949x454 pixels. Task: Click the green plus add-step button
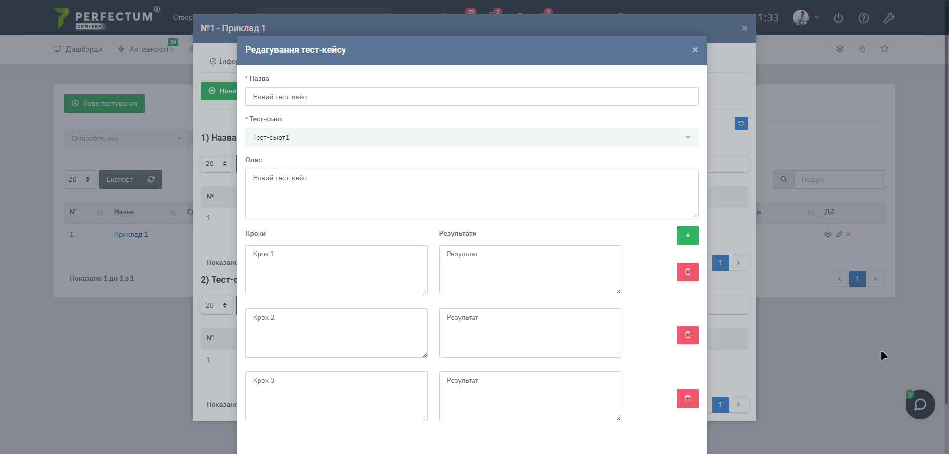click(x=687, y=236)
